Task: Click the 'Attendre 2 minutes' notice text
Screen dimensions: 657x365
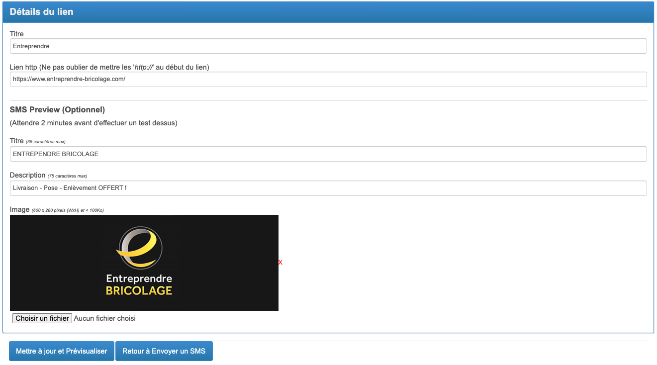Action: 94,123
